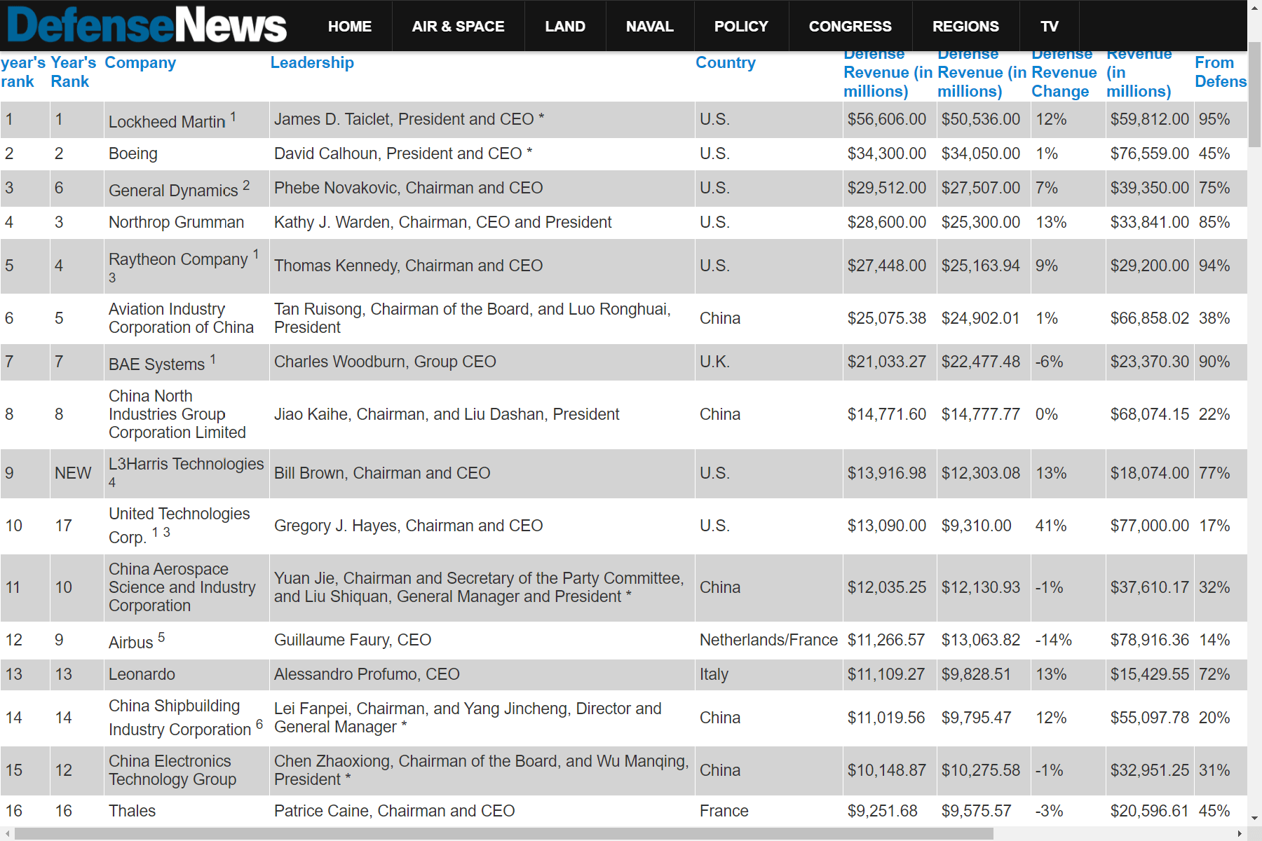Select the Northrop Grumman company cell
The image size is (1262, 841).
[186, 222]
